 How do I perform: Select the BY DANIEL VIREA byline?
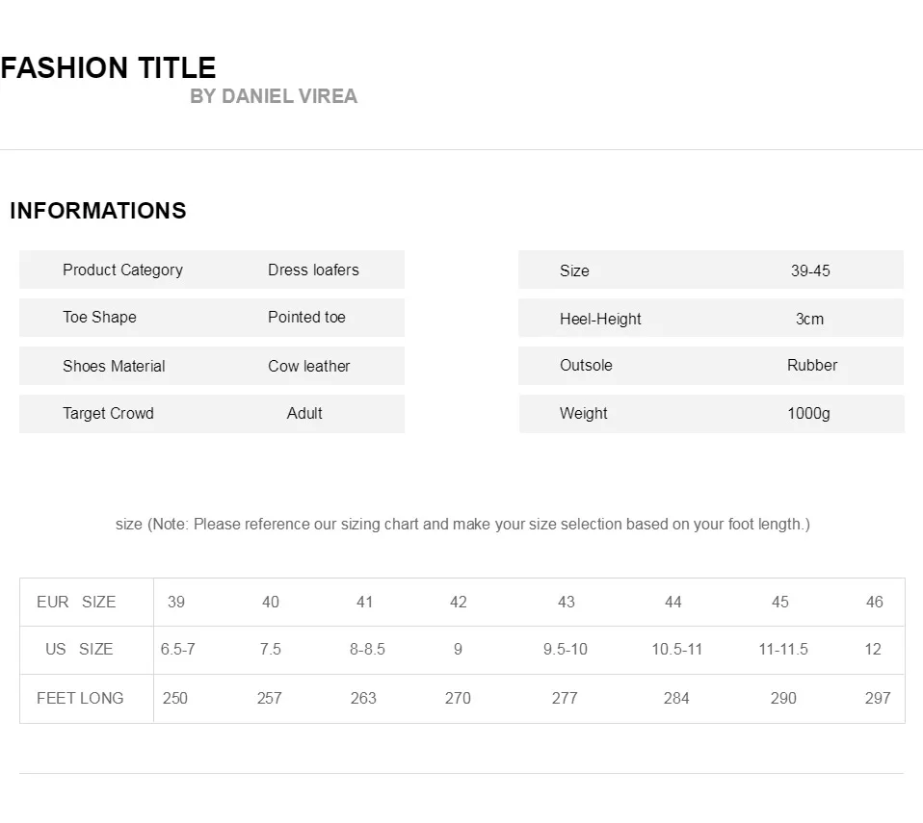pyautogui.click(x=274, y=96)
